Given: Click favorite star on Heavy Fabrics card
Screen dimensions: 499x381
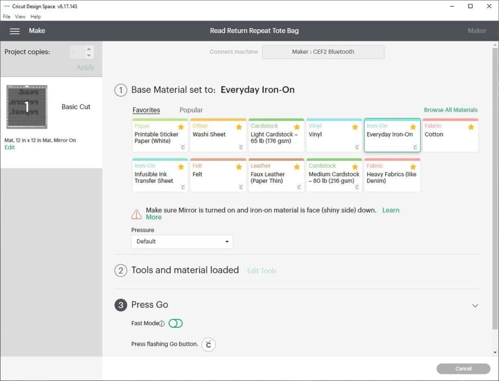Looking at the screenshot, I should (413, 167).
